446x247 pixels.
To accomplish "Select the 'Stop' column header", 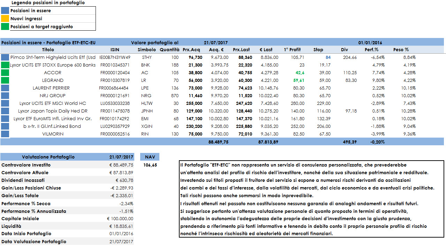I will click(318, 50).
